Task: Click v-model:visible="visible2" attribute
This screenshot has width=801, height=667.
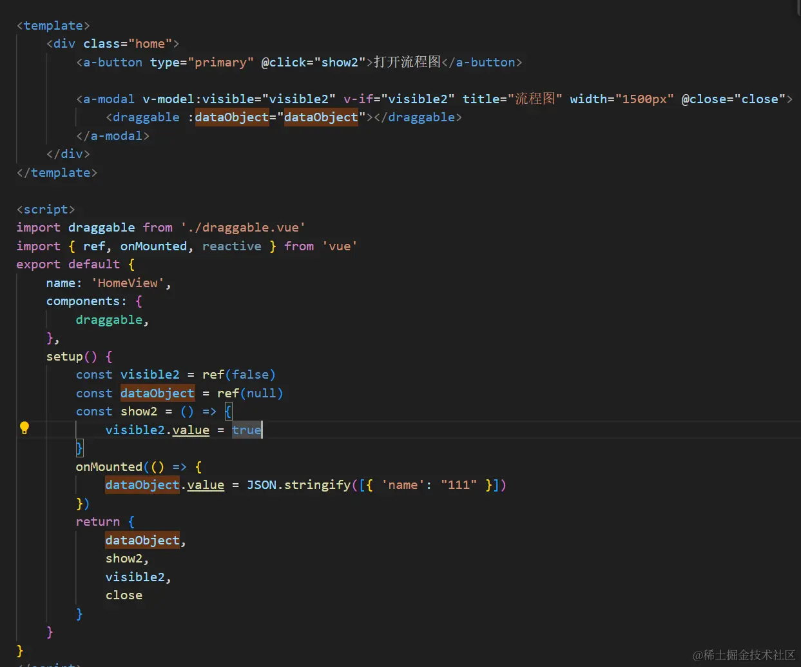Action: 238,99
